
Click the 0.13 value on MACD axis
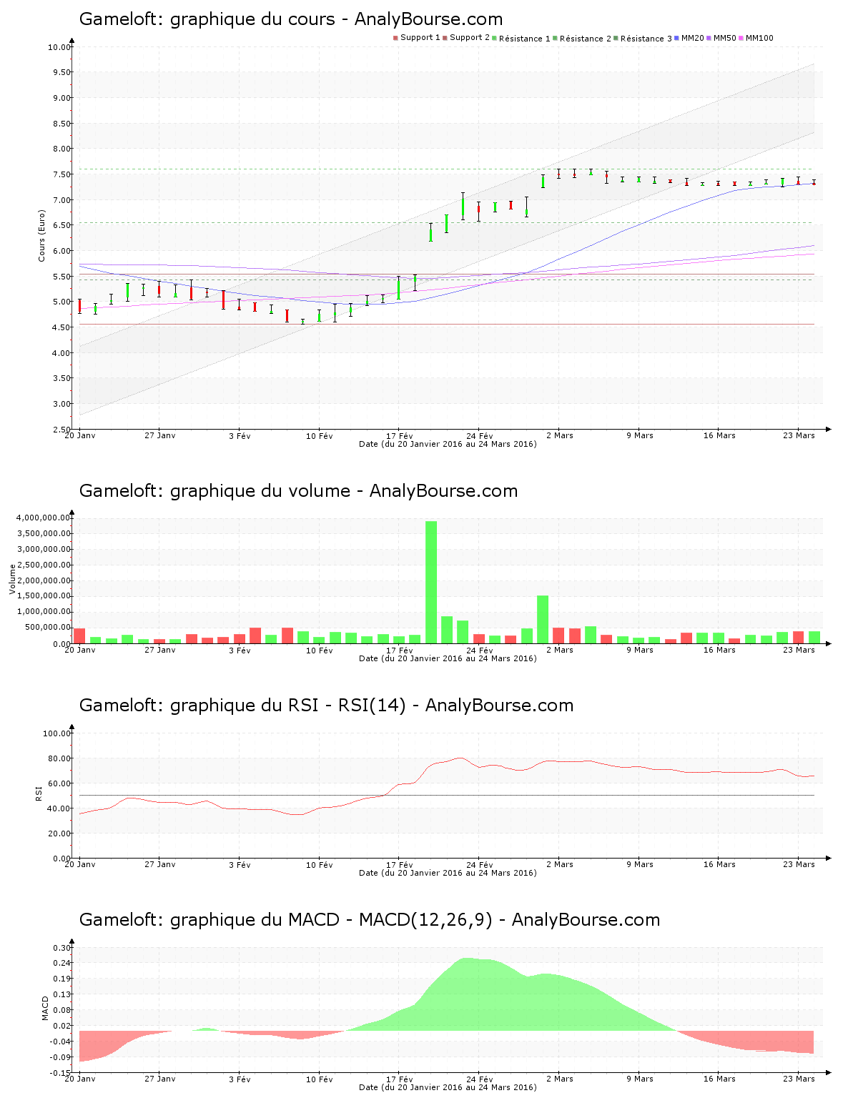61,994
